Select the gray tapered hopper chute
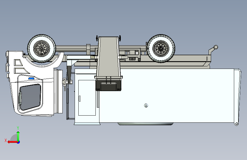Screen dimensions: 247x160 (x=109, y=57)
